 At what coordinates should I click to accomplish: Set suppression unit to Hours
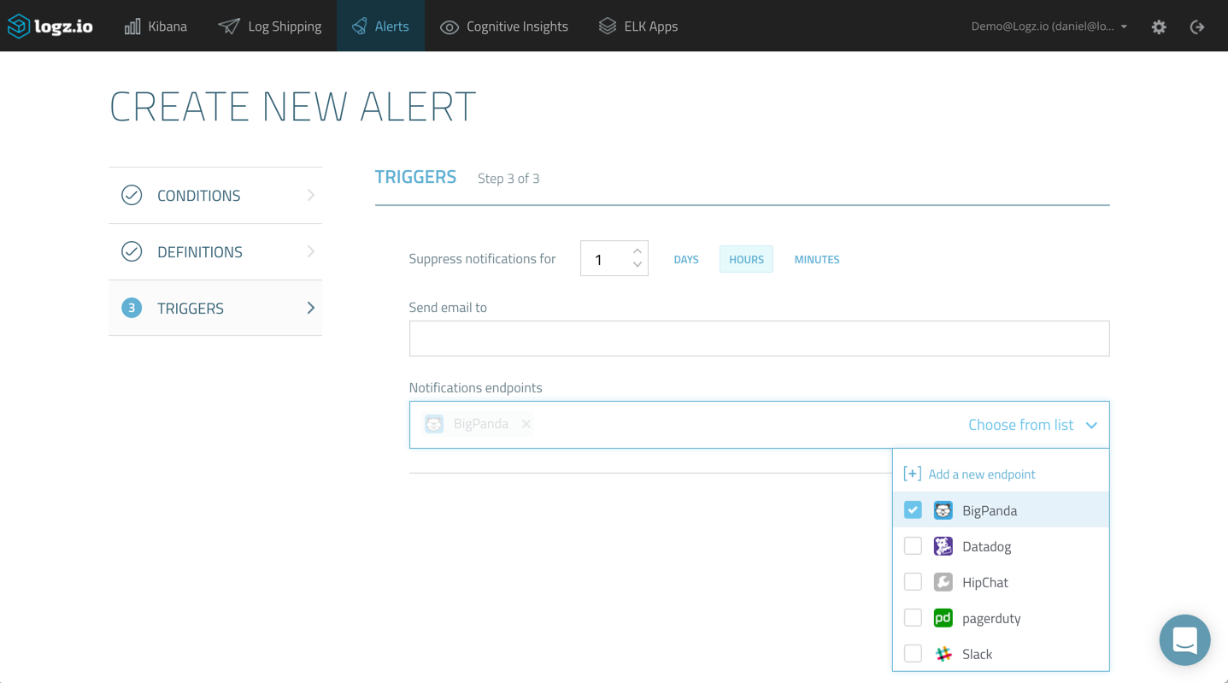pyautogui.click(x=746, y=259)
